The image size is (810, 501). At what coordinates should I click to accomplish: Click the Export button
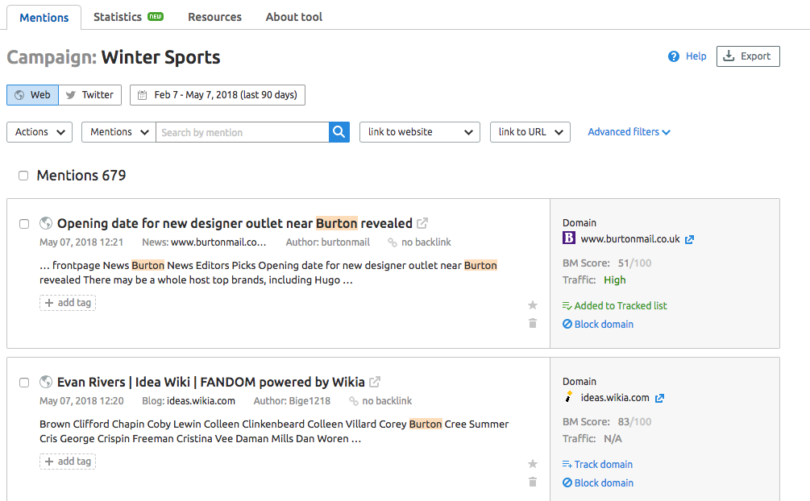point(748,56)
